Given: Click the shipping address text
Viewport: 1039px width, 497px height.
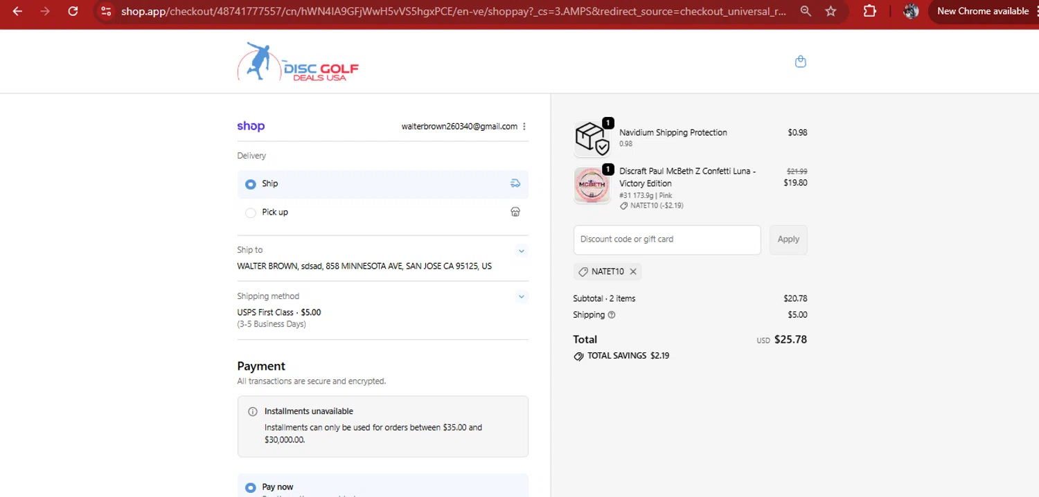Looking at the screenshot, I should [364, 266].
